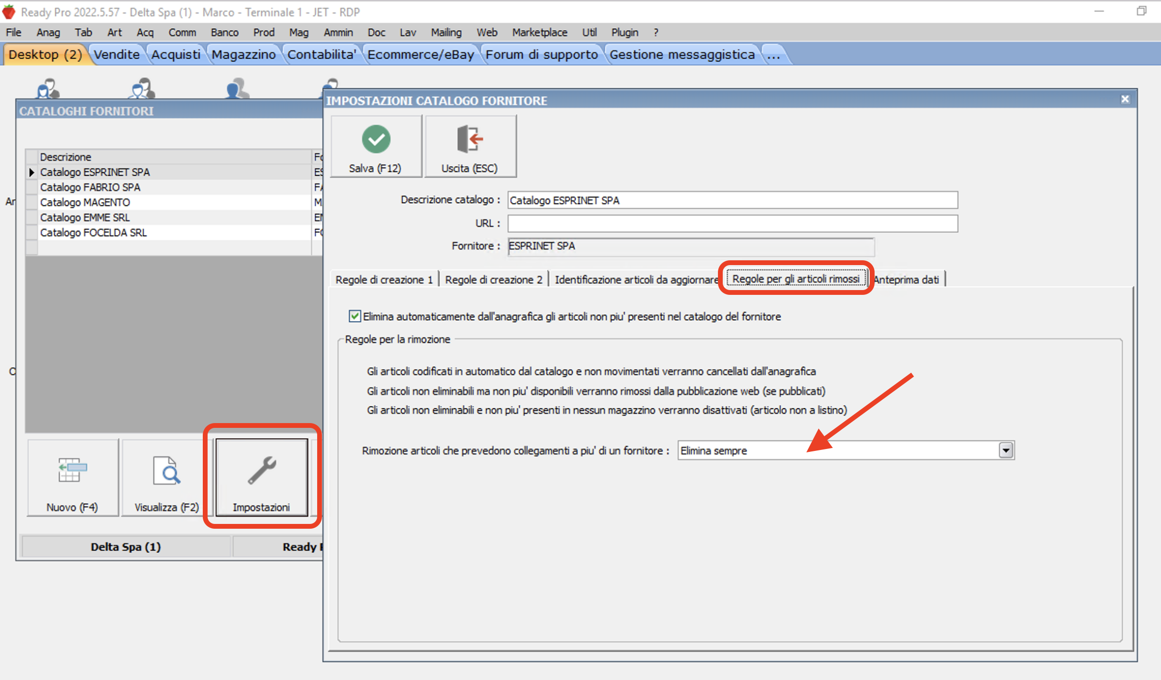Open the Mailing menu
This screenshot has width=1161, height=680.
click(446, 32)
